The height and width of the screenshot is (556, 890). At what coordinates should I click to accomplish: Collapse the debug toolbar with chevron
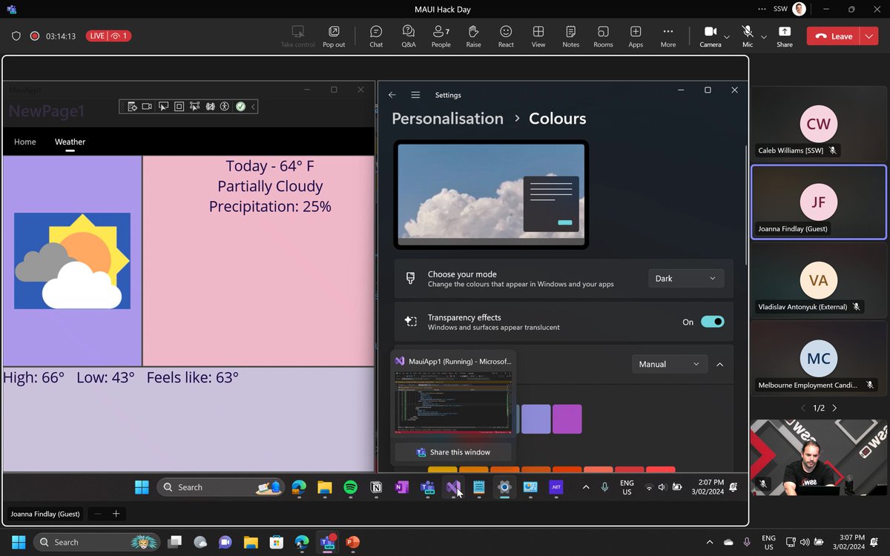(253, 107)
